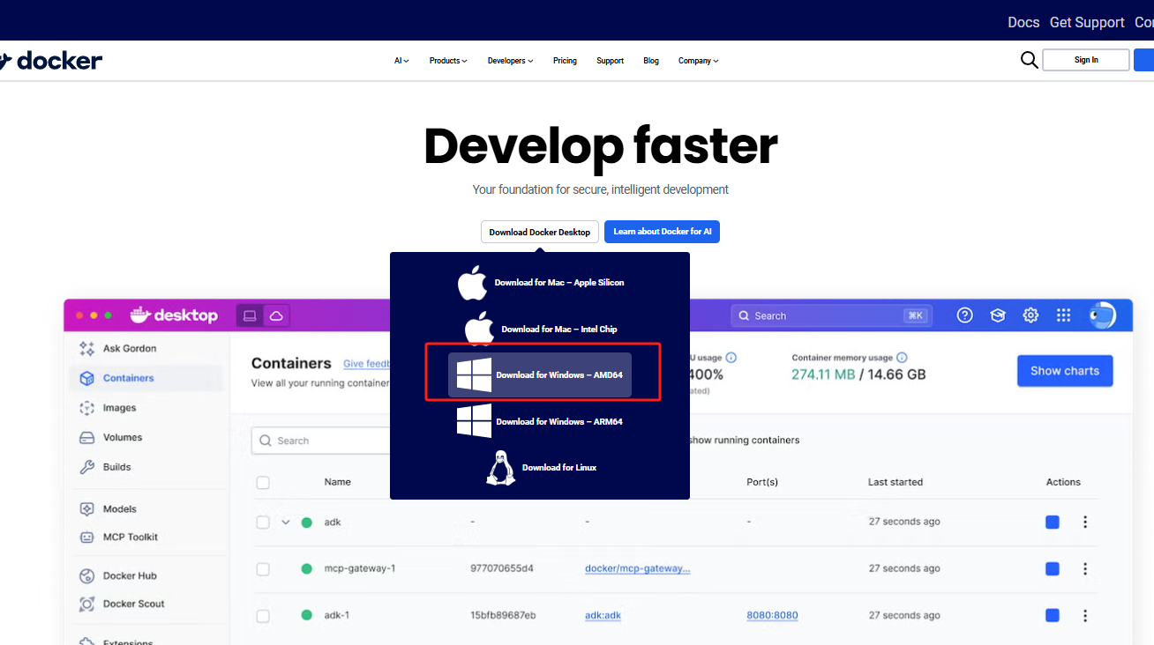Check the box for mcp-gateway-1 container
Viewport: 1154px width, 645px height.
click(x=263, y=569)
